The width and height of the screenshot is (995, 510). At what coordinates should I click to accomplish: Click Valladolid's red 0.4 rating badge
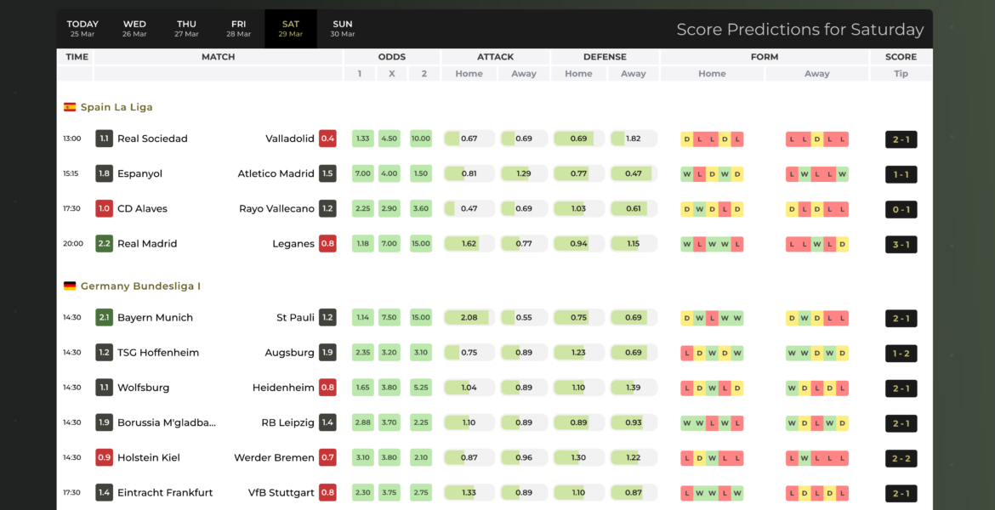pyautogui.click(x=327, y=139)
